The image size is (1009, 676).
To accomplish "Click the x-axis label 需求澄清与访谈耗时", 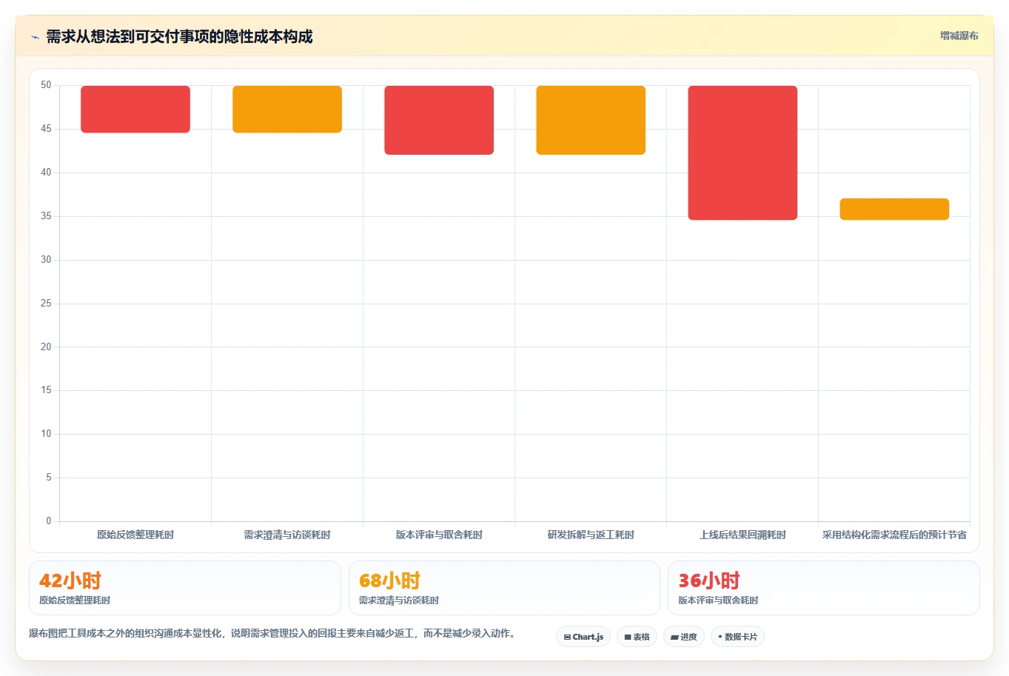I will [287, 535].
